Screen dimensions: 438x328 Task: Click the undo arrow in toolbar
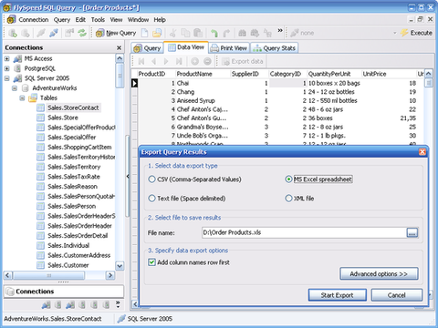pos(214,33)
